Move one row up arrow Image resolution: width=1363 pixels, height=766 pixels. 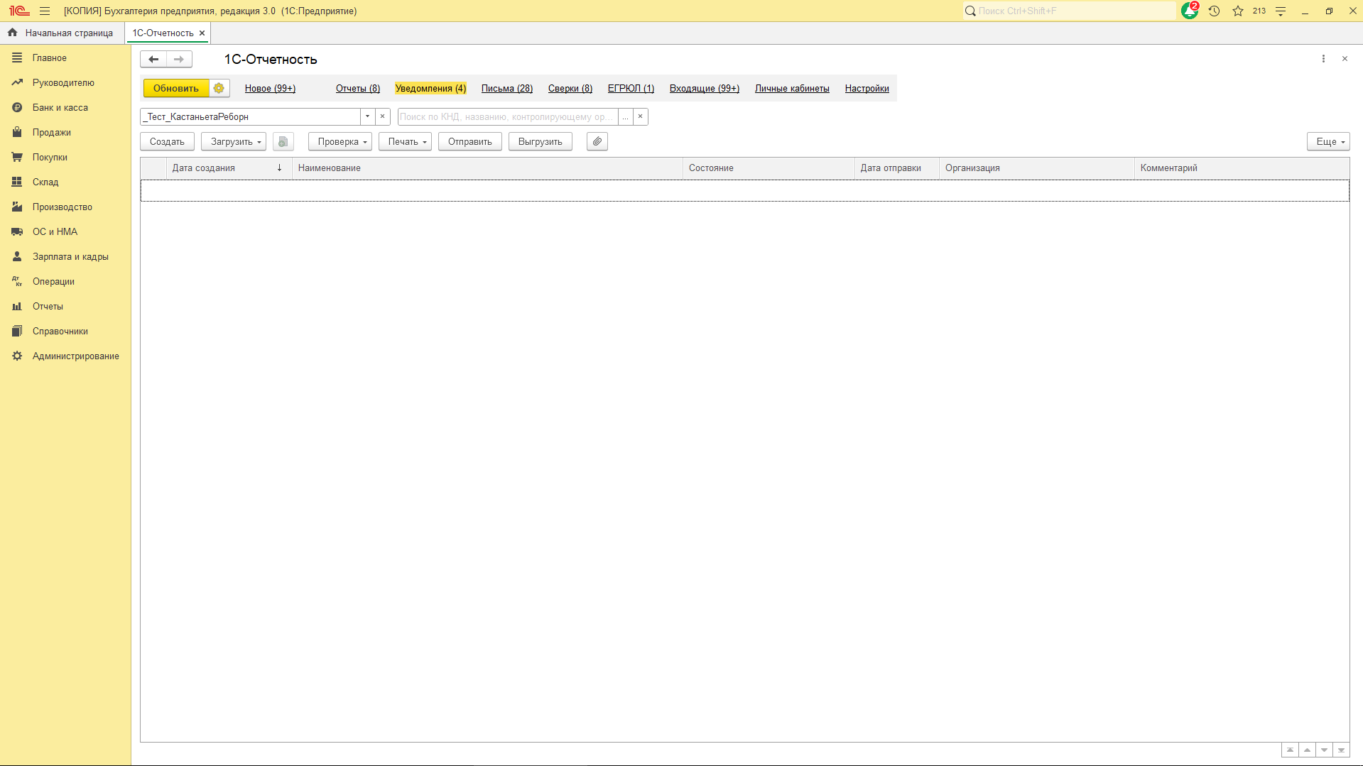[x=1307, y=750]
